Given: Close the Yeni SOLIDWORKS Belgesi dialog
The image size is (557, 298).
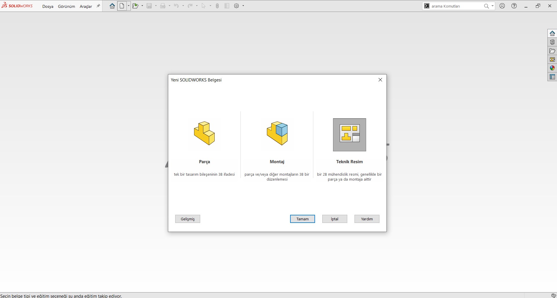Looking at the screenshot, I should (380, 80).
